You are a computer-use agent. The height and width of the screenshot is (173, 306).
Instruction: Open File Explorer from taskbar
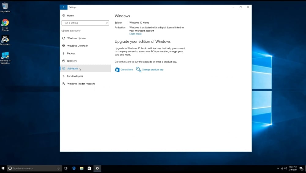point(82,168)
